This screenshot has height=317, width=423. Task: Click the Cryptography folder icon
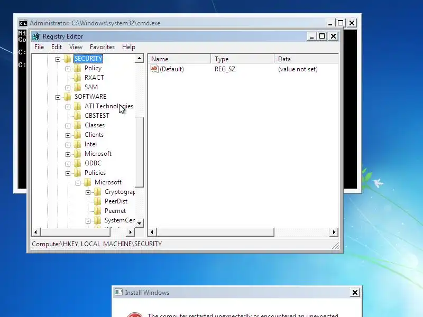[x=98, y=192]
